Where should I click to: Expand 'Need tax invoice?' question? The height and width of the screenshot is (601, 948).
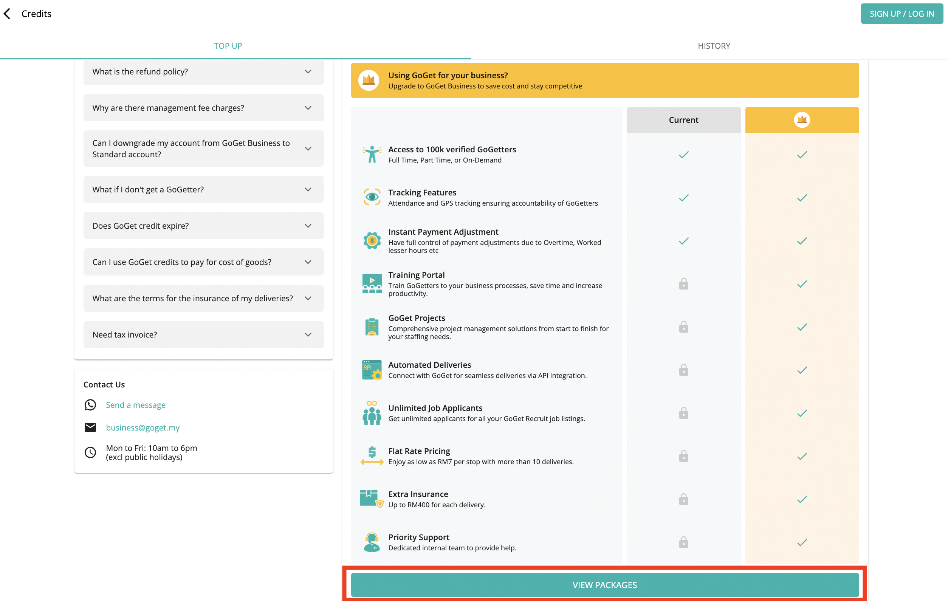[x=203, y=335]
